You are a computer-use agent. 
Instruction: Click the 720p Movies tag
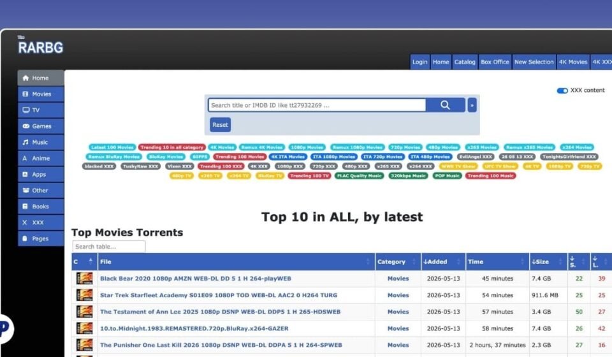(x=405, y=147)
